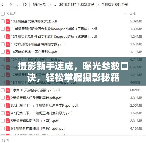Open file 14万能的艺术—黑白摄影法.pdf
The width and height of the screenshot is (146, 143).
(x=34, y=52)
